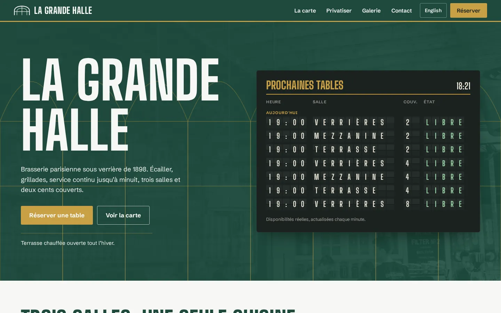Screen dimensions: 501x313
Task: Click the Brasserie parisienne description paragraph
Action: (x=101, y=179)
